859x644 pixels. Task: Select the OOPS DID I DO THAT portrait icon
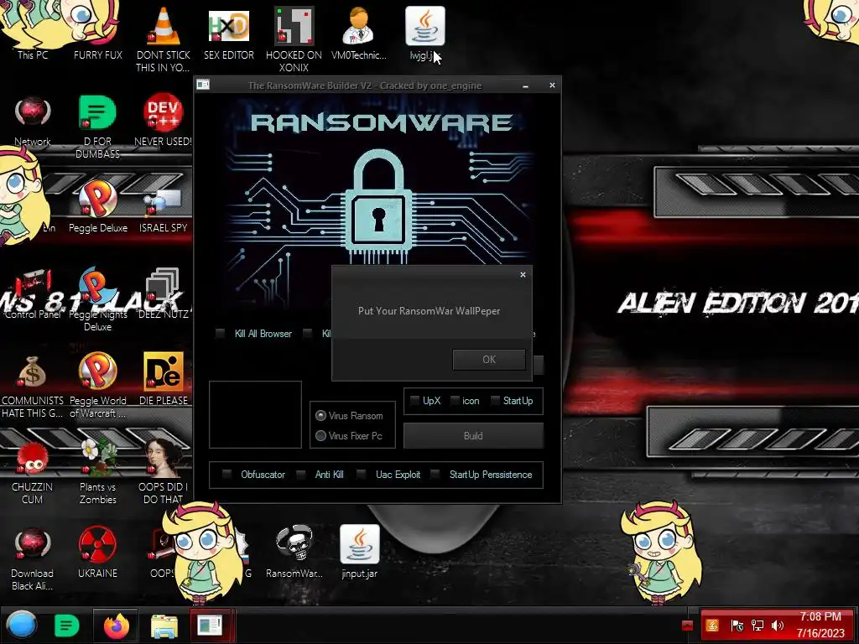click(x=163, y=458)
